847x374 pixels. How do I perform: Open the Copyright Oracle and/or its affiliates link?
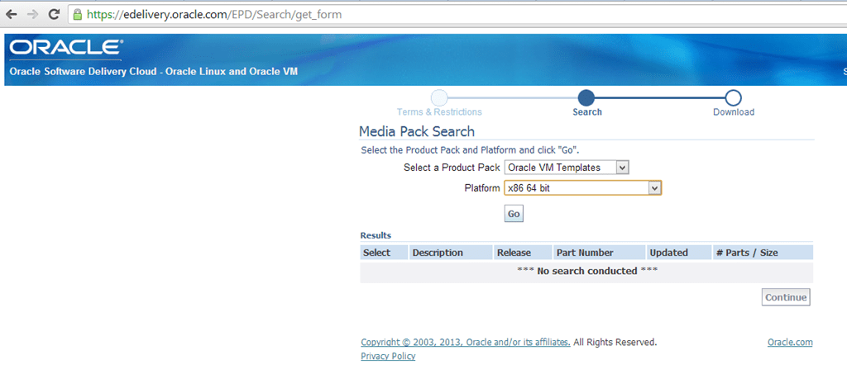pos(466,342)
